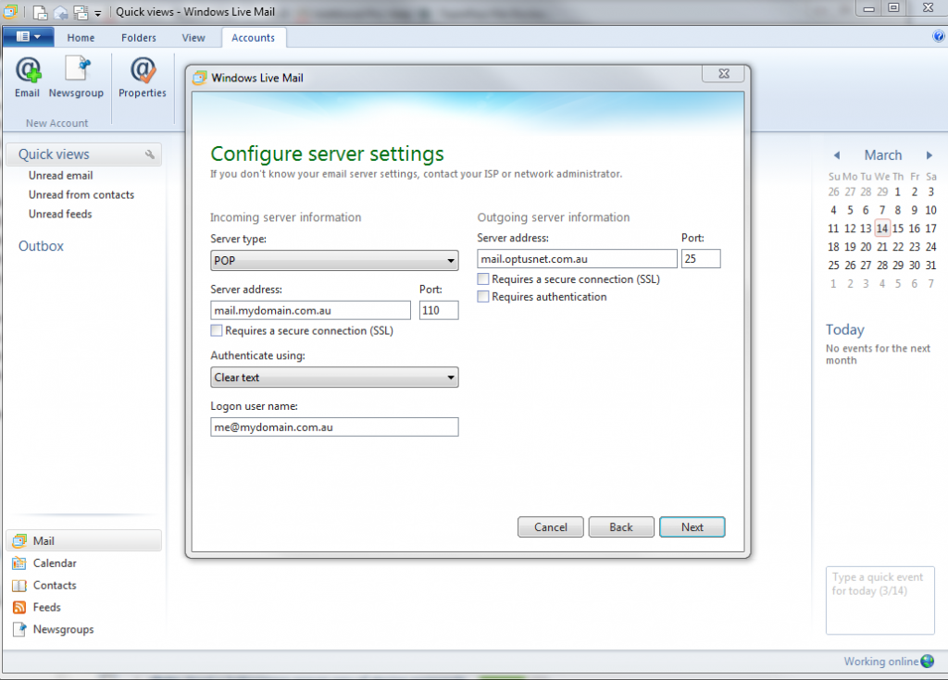Open the Authenticate using dropdown
This screenshot has height=680, width=948.
(x=451, y=377)
